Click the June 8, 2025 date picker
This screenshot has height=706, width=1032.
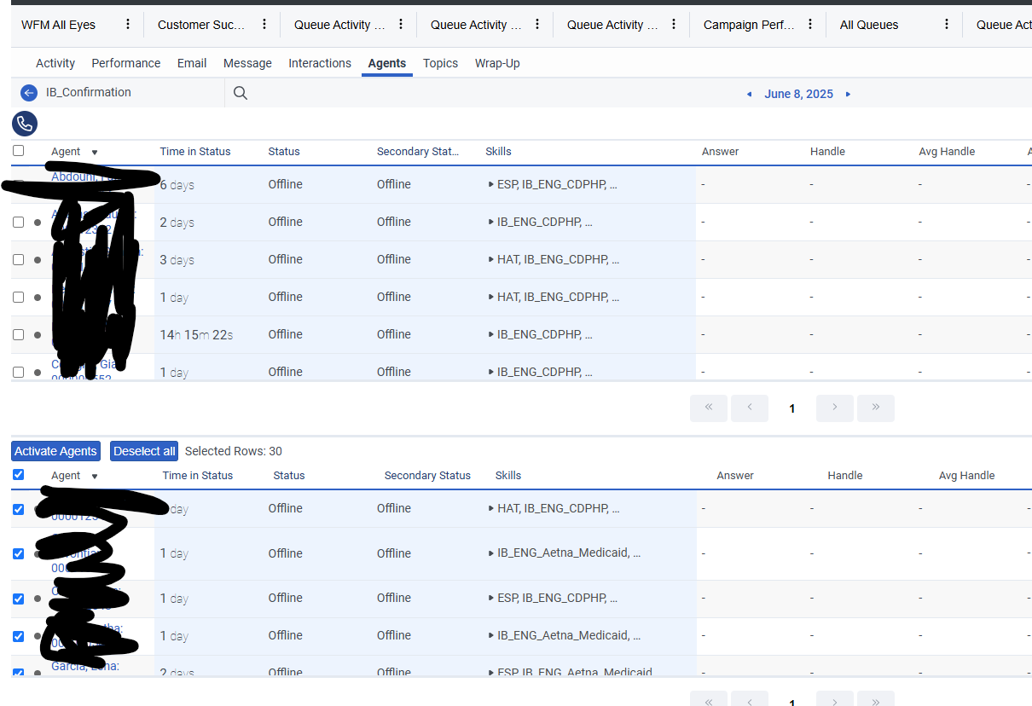[x=798, y=94]
